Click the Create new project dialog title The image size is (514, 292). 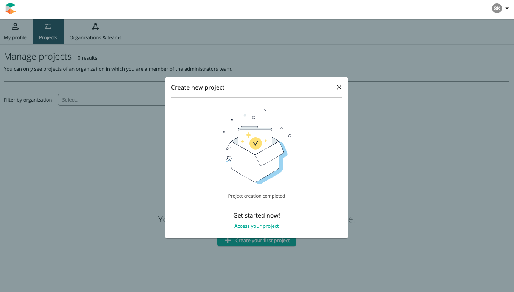coord(198,87)
